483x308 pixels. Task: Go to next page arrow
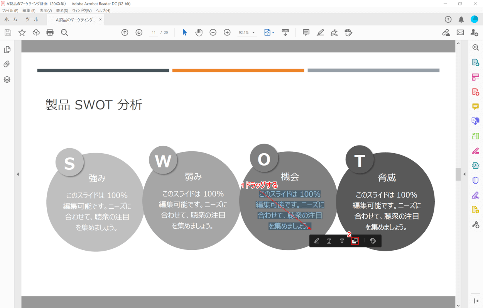point(139,32)
